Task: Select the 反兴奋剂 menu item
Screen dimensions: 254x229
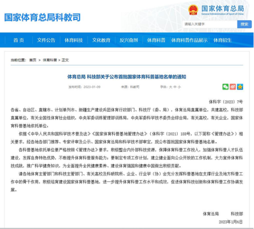Action: (129, 40)
